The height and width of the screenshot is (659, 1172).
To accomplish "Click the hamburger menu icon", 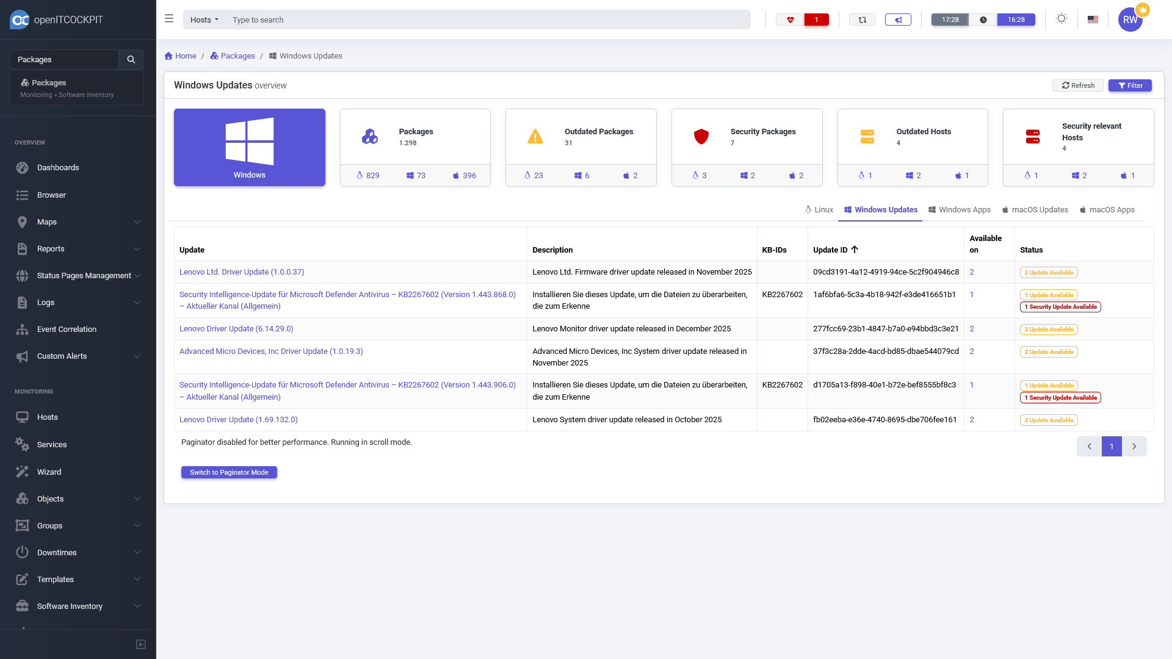I will pos(169,19).
